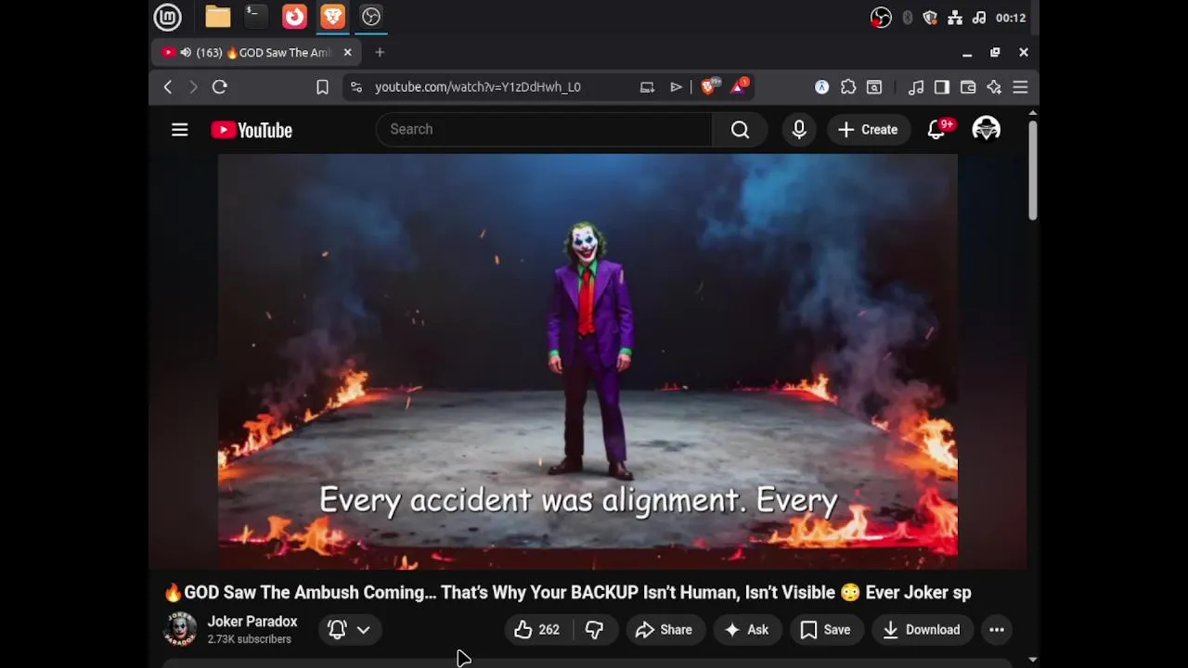Viewport: 1188px width, 668px height.
Task: Click the address bar URL
Action: click(x=478, y=87)
